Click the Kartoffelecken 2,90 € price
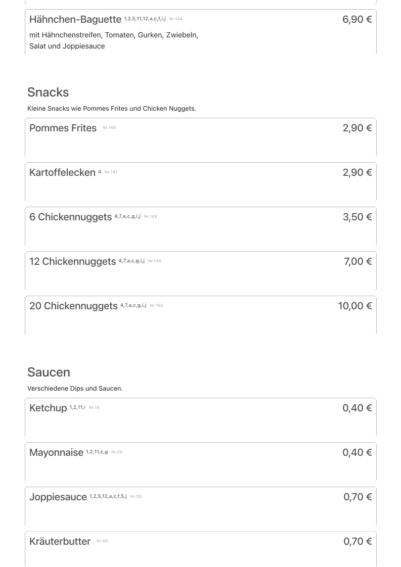This screenshot has width=401, height=567. pos(357,173)
